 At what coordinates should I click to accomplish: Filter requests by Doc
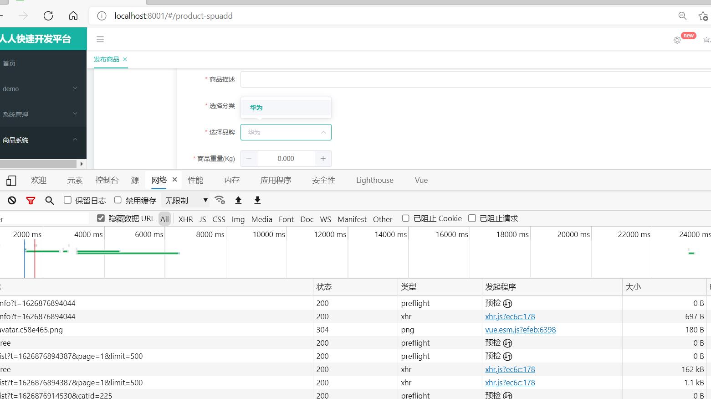click(307, 219)
